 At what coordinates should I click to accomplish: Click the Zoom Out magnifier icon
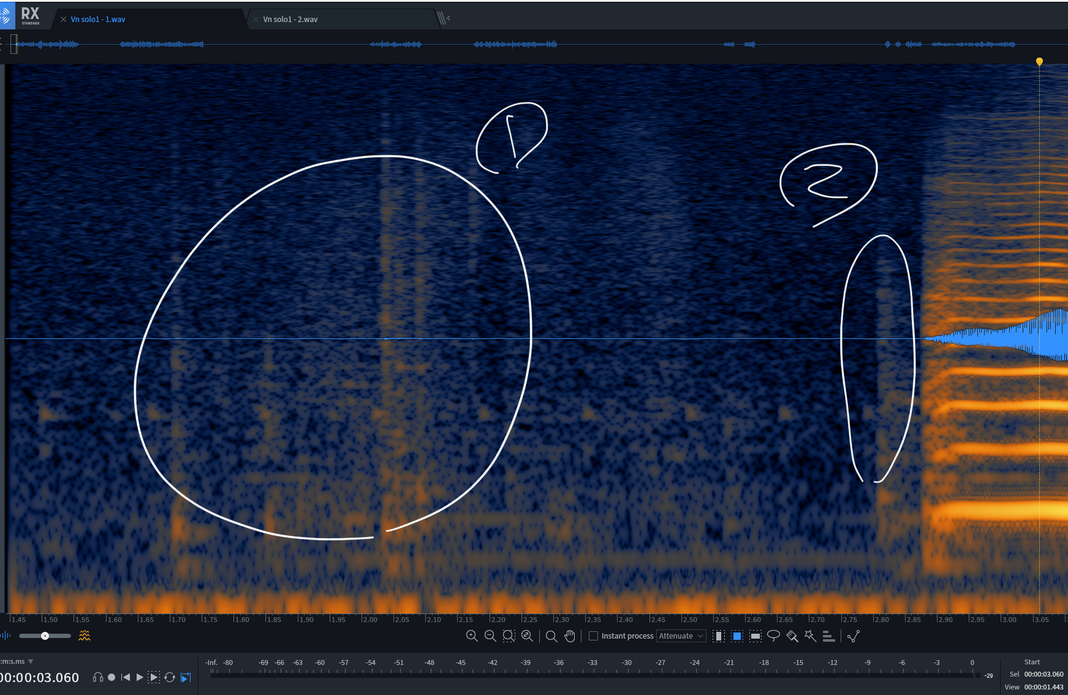490,636
